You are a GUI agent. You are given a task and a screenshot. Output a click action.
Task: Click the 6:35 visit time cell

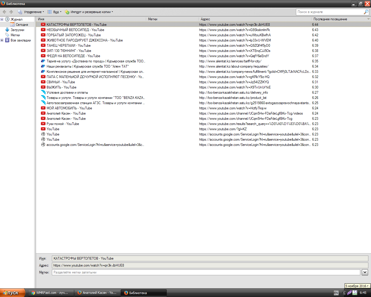[x=315, y=61]
